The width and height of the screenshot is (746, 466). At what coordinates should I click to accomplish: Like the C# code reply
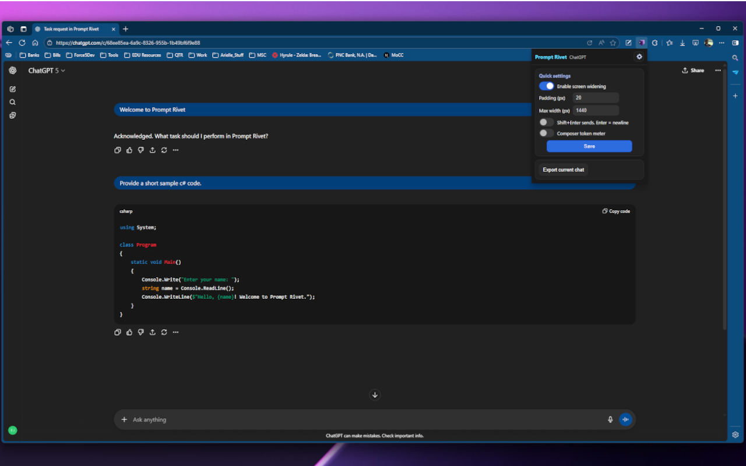pos(129,333)
